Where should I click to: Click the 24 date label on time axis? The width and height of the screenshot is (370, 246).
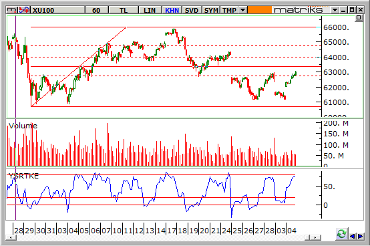pyautogui.click(x=226, y=231)
